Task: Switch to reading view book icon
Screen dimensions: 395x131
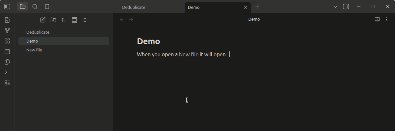Action: (377, 19)
